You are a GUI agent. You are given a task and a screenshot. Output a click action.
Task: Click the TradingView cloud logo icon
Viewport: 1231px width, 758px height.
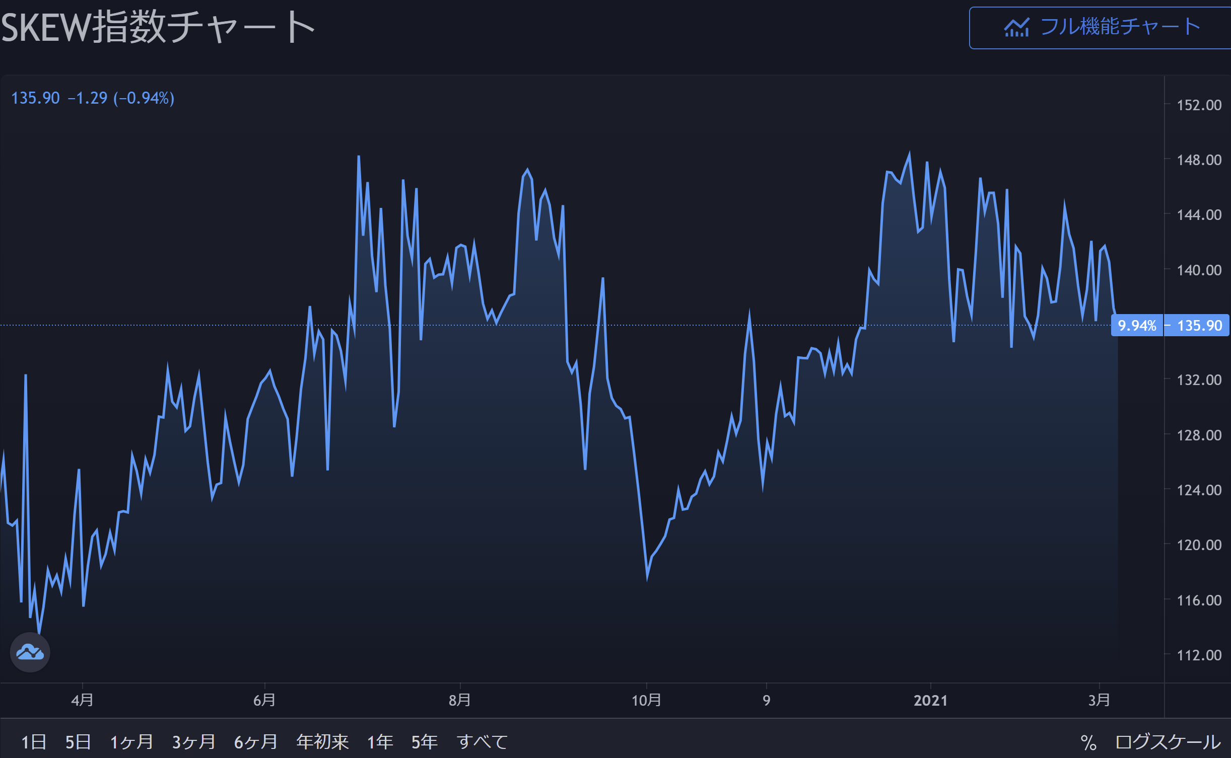click(30, 652)
